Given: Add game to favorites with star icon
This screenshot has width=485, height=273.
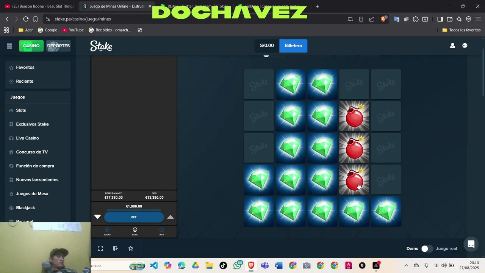Looking at the screenshot, I should (131, 248).
